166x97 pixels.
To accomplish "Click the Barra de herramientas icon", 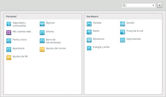I will pyautogui.click(x=42, y=41).
